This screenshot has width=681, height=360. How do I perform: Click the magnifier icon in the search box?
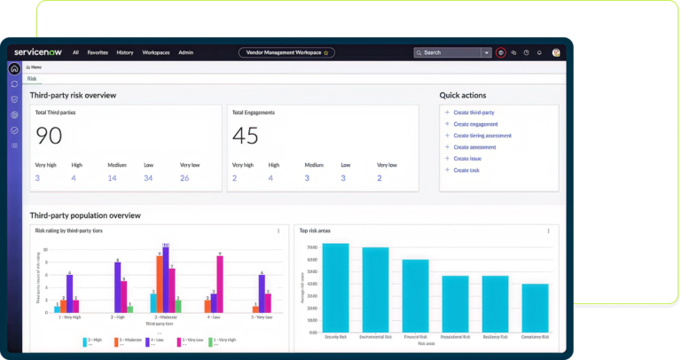coord(419,53)
